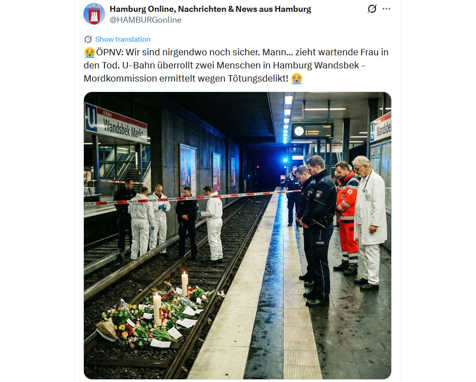
Task: Click the tweet line mentioning Hamburg Wandsbek
Action: pos(224,66)
